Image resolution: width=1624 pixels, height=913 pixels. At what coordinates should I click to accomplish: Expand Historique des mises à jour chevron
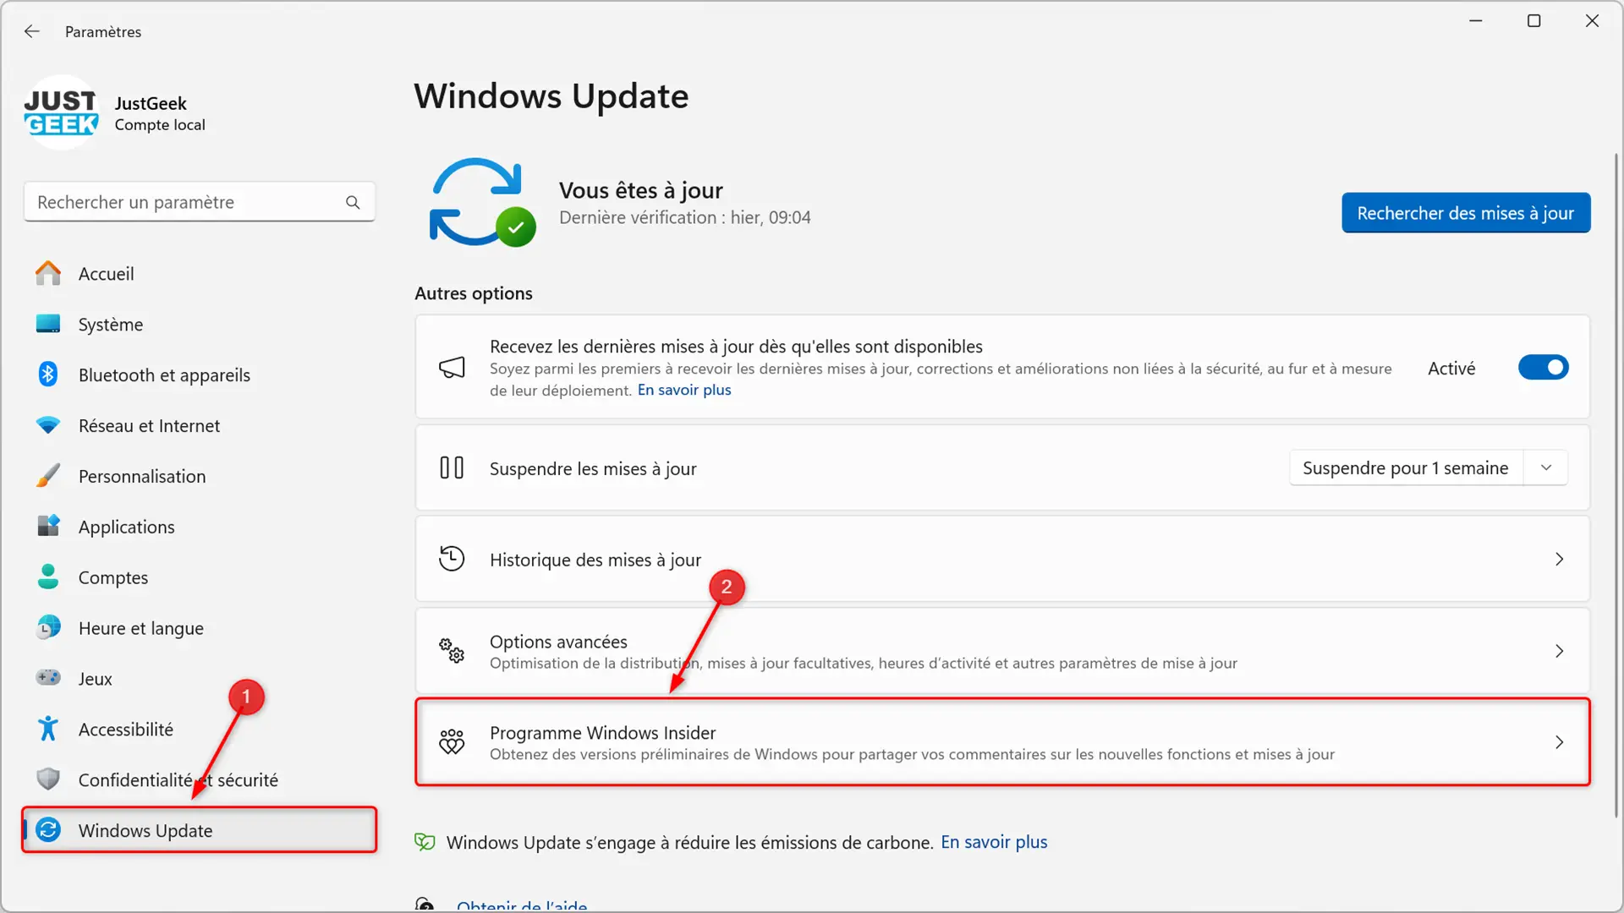[x=1559, y=559]
